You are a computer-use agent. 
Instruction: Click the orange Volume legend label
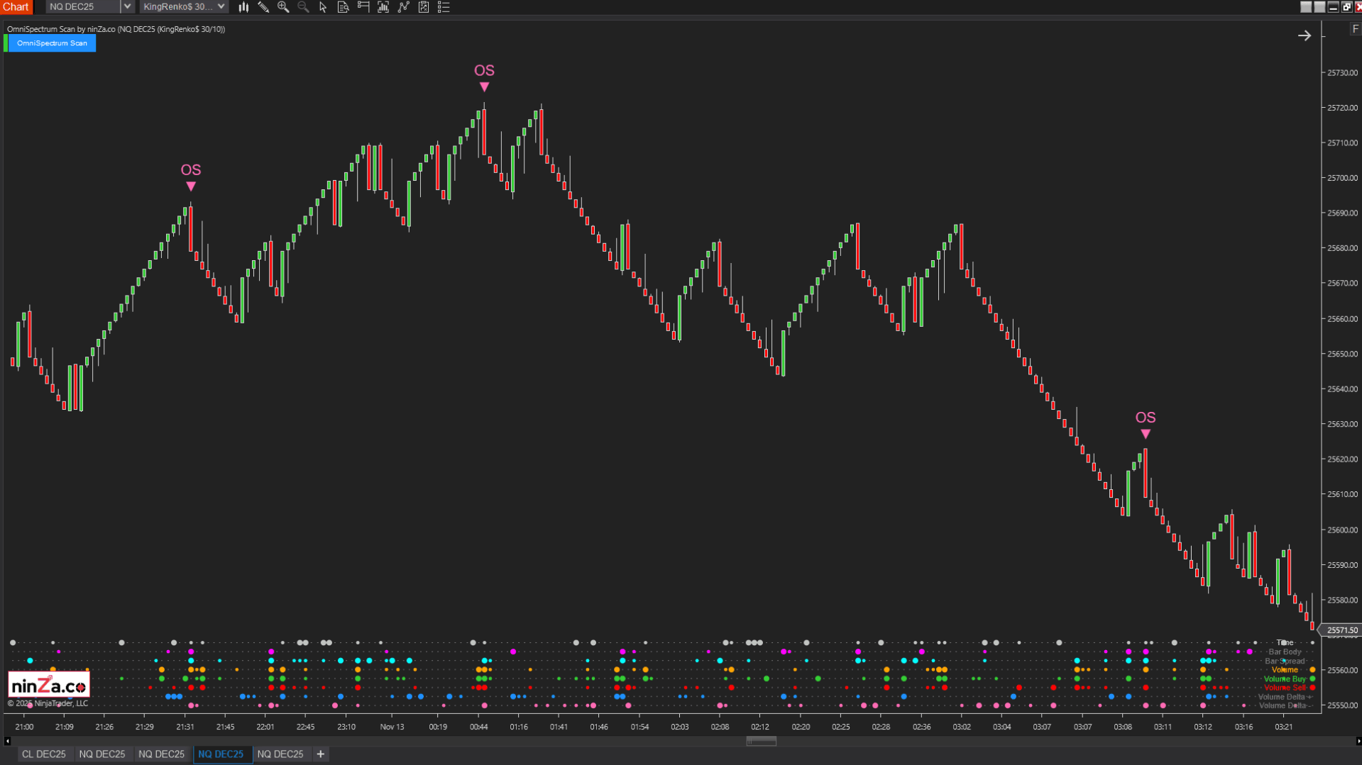[1285, 670]
